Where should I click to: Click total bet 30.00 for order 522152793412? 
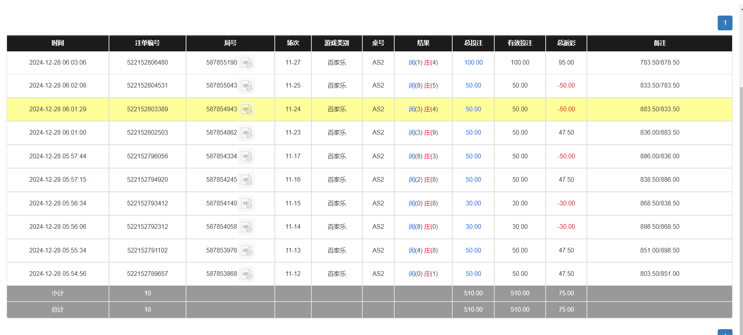[473, 203]
